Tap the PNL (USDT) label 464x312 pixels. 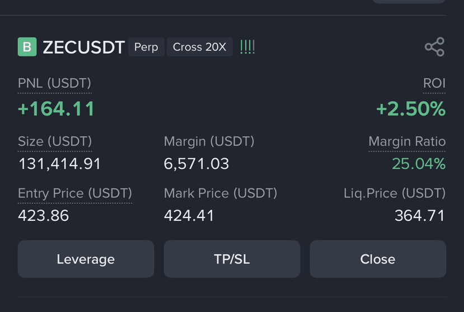tap(54, 83)
